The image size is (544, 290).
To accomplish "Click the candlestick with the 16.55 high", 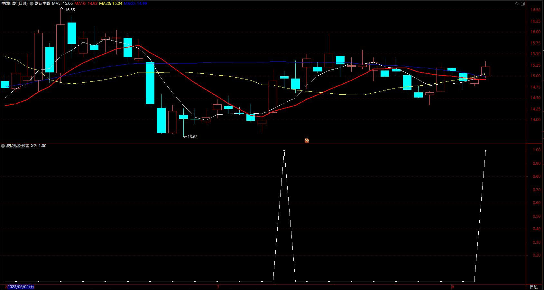I will pos(60,49).
